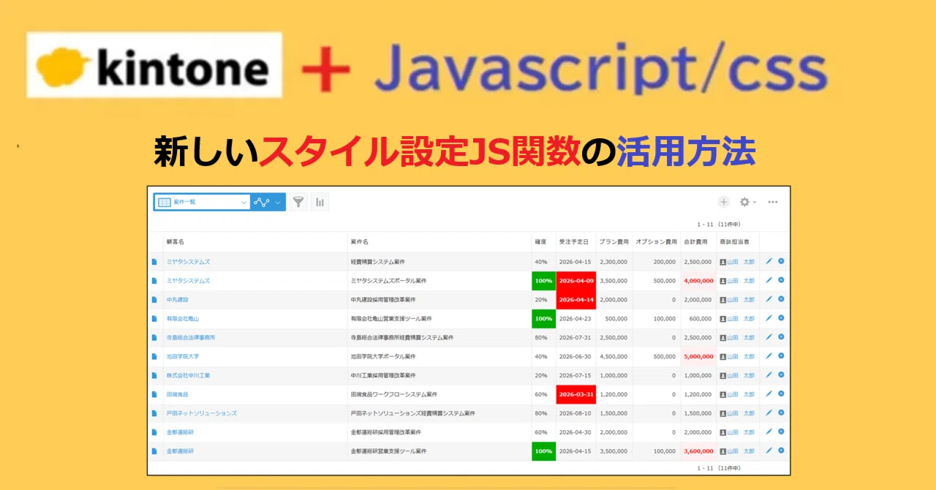Viewport: 936px width, 490px height.
Task: Open the 有限会社亀山 customer link
Action: (183, 319)
